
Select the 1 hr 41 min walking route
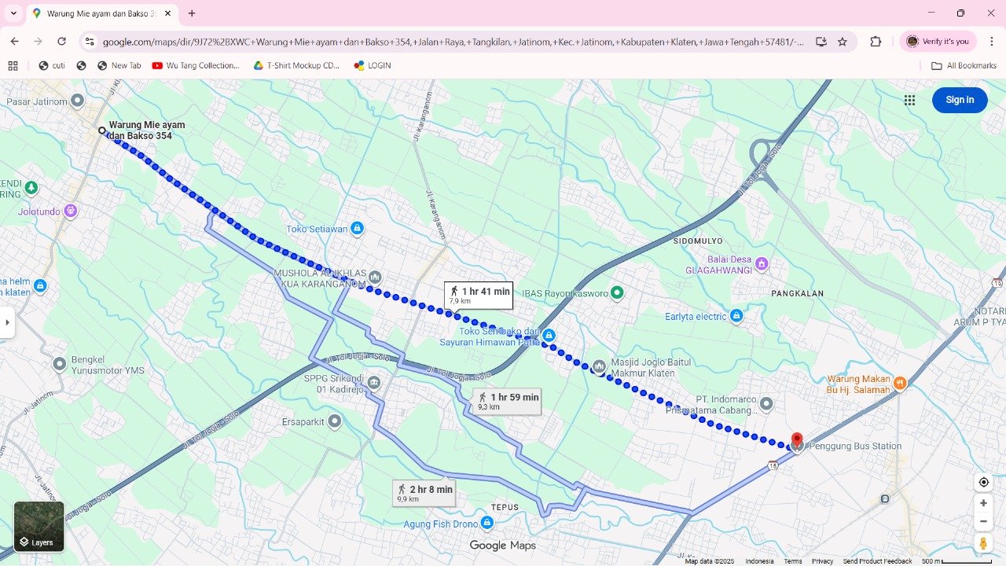(x=479, y=295)
